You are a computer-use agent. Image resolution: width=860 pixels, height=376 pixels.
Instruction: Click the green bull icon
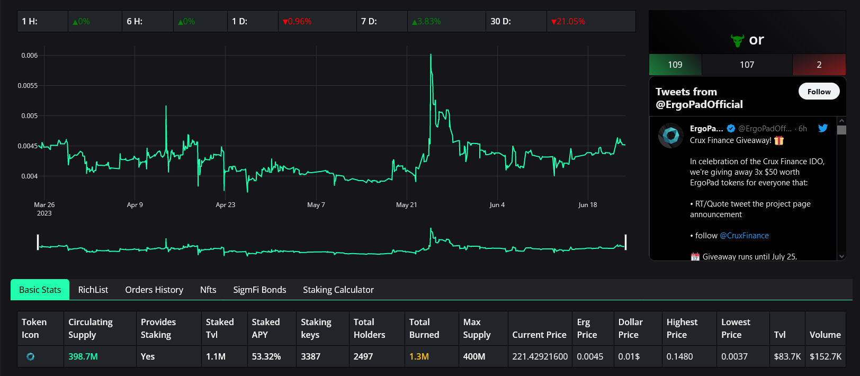737,40
